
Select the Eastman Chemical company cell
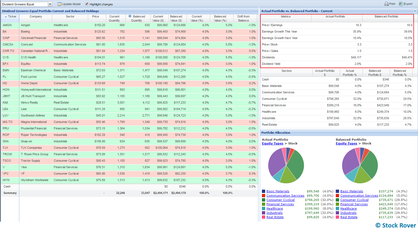[x=36, y=70]
